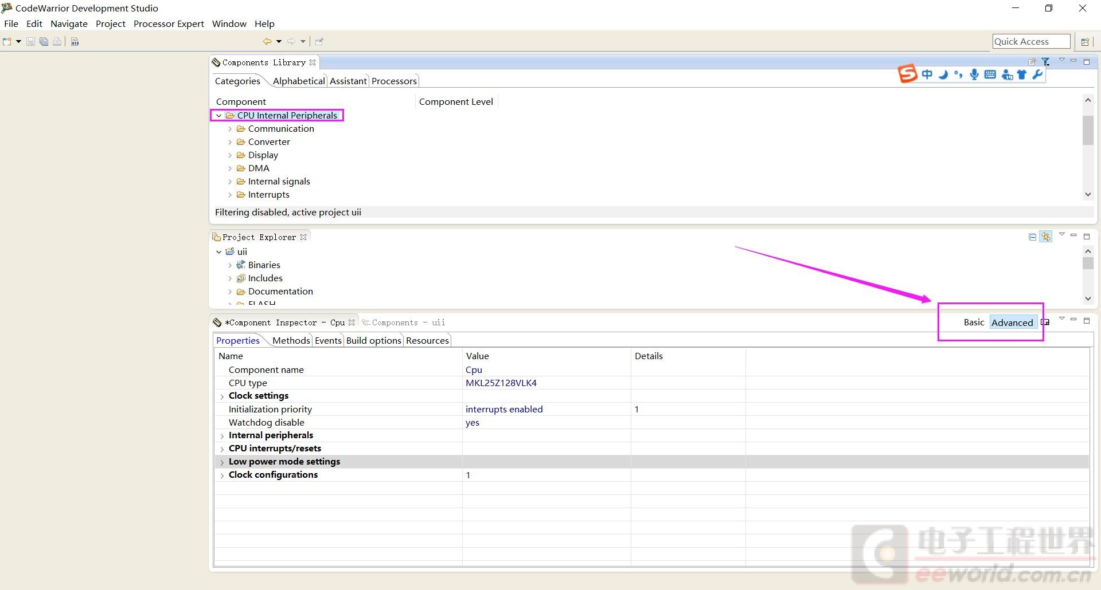
Task: Expand the DMA folder
Action: point(230,168)
